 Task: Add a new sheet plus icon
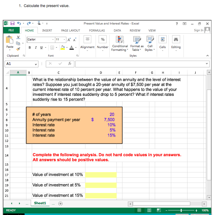point(61,204)
